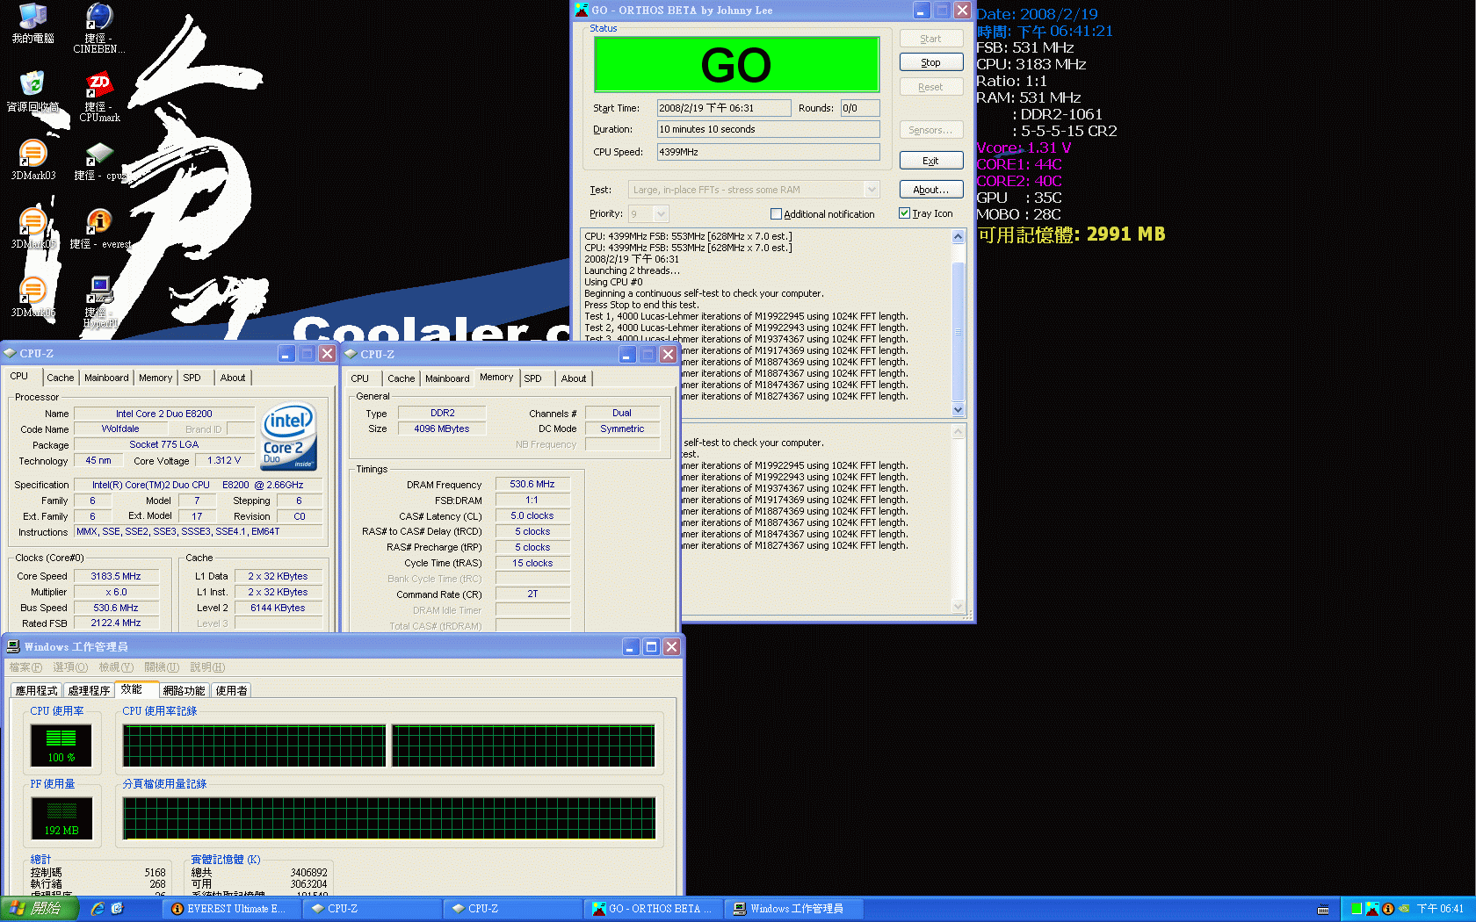1476x922 pixels.
Task: Click scroll-down arrow of upper ORTHOS log
Action: pyautogui.click(x=958, y=410)
